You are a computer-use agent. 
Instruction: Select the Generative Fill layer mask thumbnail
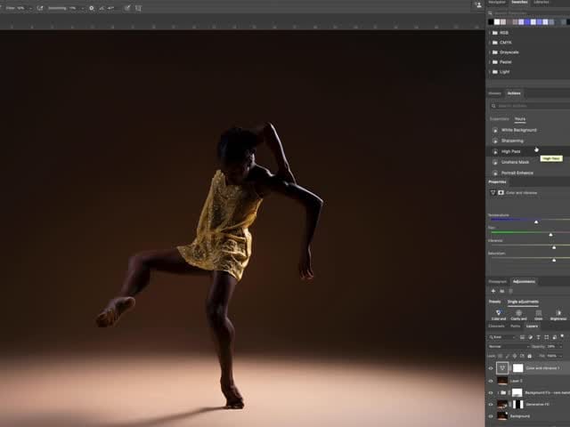tap(517, 404)
